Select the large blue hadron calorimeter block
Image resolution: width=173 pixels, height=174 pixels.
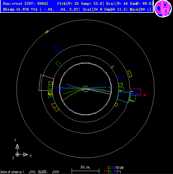pos(58,48)
